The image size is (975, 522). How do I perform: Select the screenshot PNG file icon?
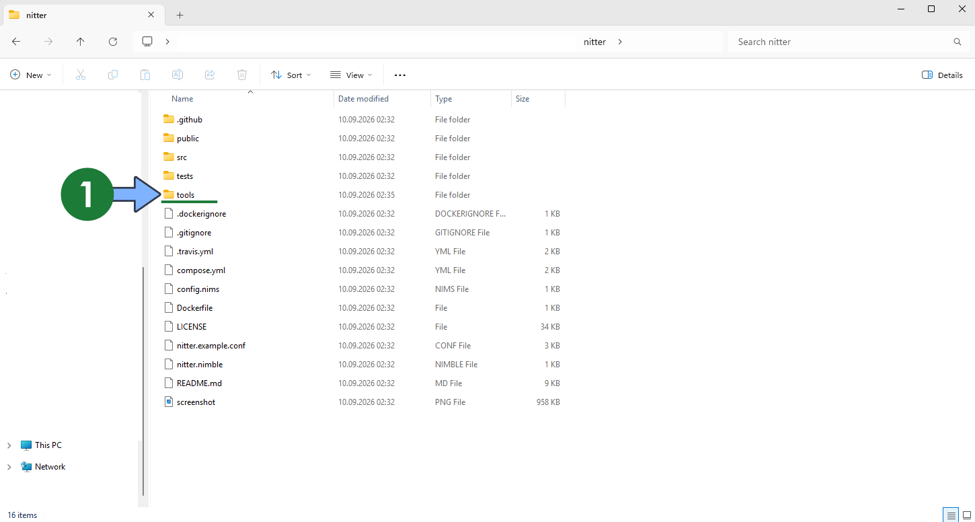tap(169, 402)
